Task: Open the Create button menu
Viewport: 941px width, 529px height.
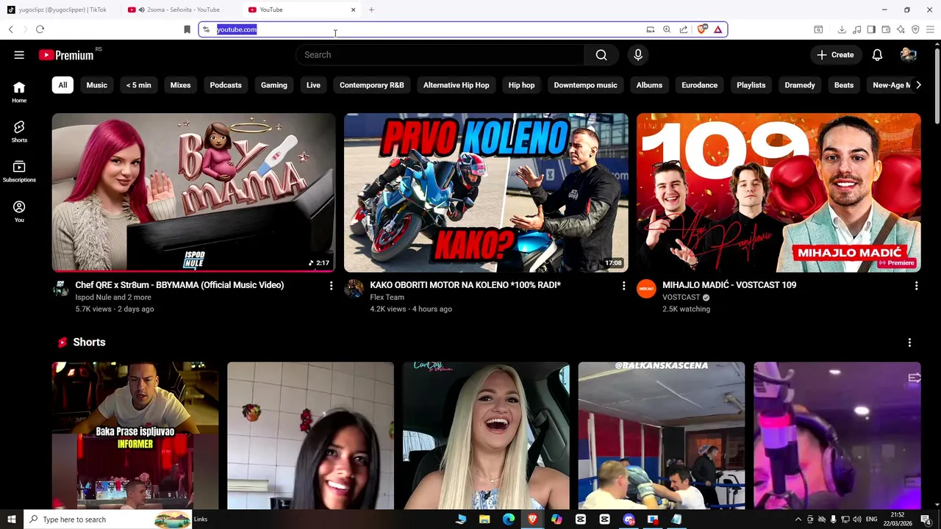Action: pos(835,55)
